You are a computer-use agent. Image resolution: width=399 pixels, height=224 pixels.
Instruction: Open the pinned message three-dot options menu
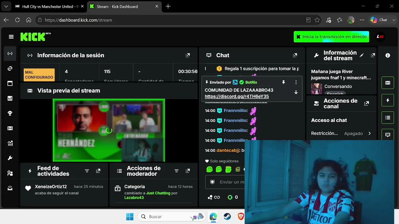[296, 82]
